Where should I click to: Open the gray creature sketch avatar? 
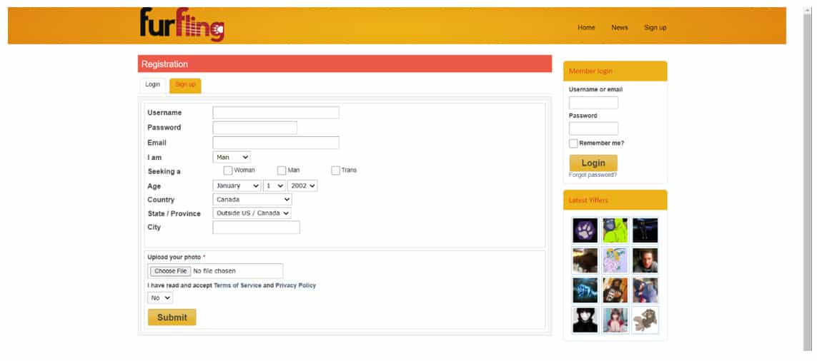pos(645,320)
